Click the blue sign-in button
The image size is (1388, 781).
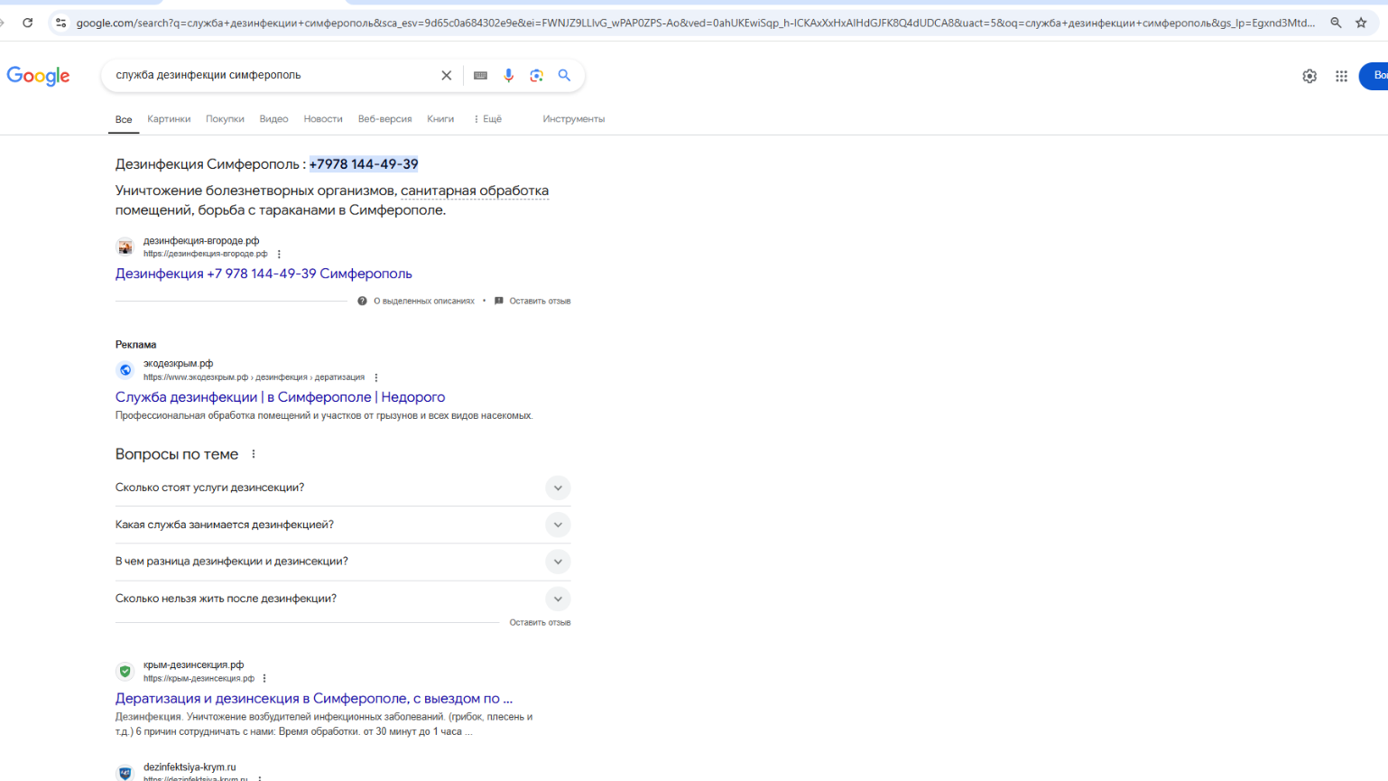(1374, 76)
